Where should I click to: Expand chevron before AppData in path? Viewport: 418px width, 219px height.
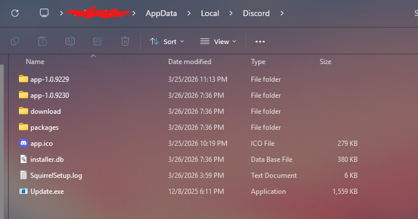click(134, 13)
